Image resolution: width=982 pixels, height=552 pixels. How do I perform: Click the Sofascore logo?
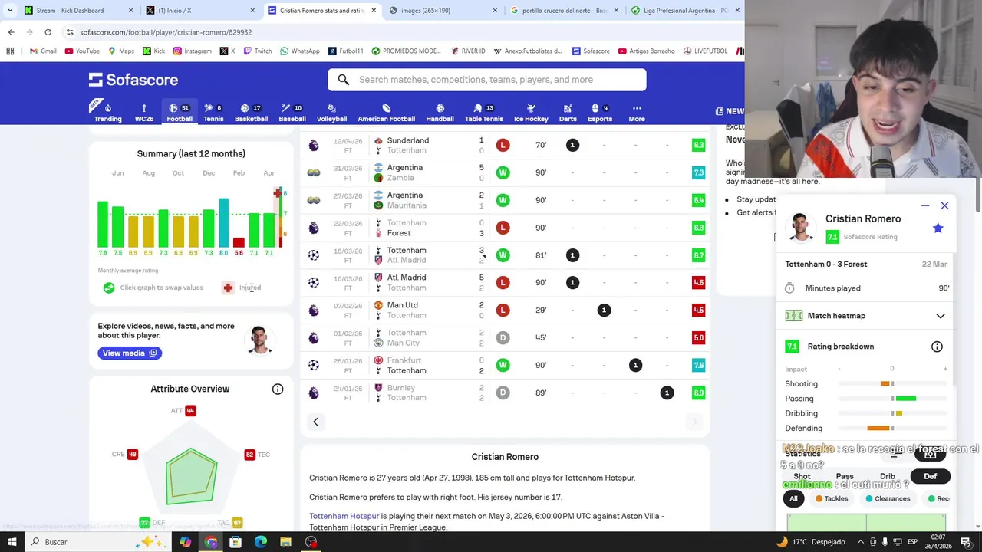pos(133,80)
